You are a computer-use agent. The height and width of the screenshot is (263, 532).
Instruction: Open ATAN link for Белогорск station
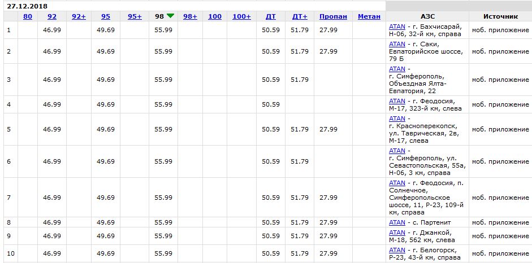[x=397, y=250]
